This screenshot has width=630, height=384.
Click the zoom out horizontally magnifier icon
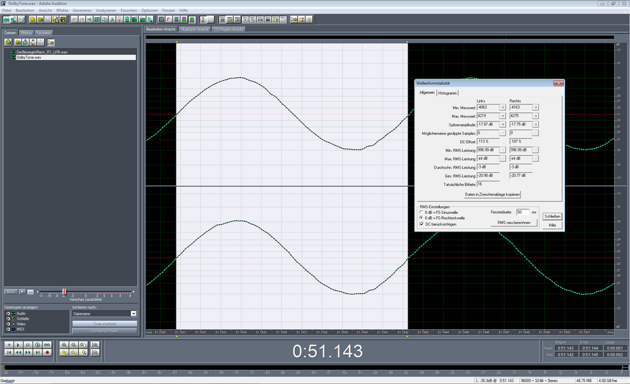pos(74,345)
